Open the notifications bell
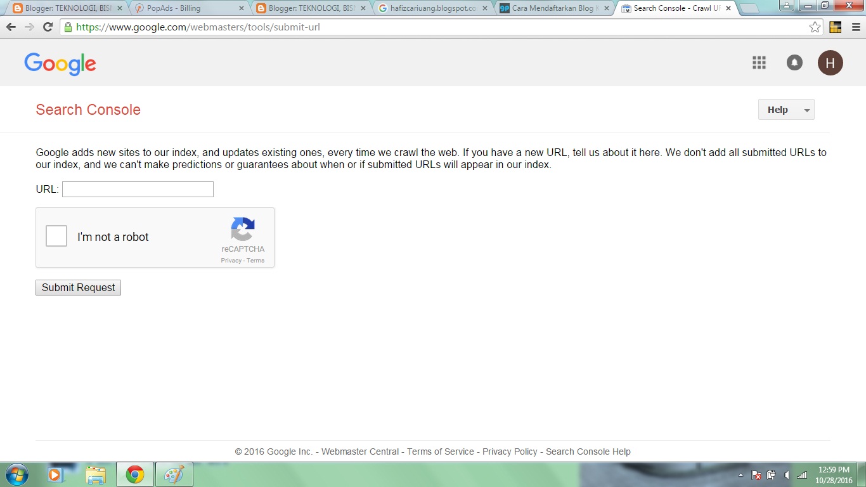The height and width of the screenshot is (487, 866). pos(794,62)
